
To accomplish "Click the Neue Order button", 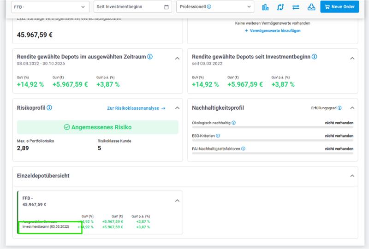I will click(x=339, y=7).
